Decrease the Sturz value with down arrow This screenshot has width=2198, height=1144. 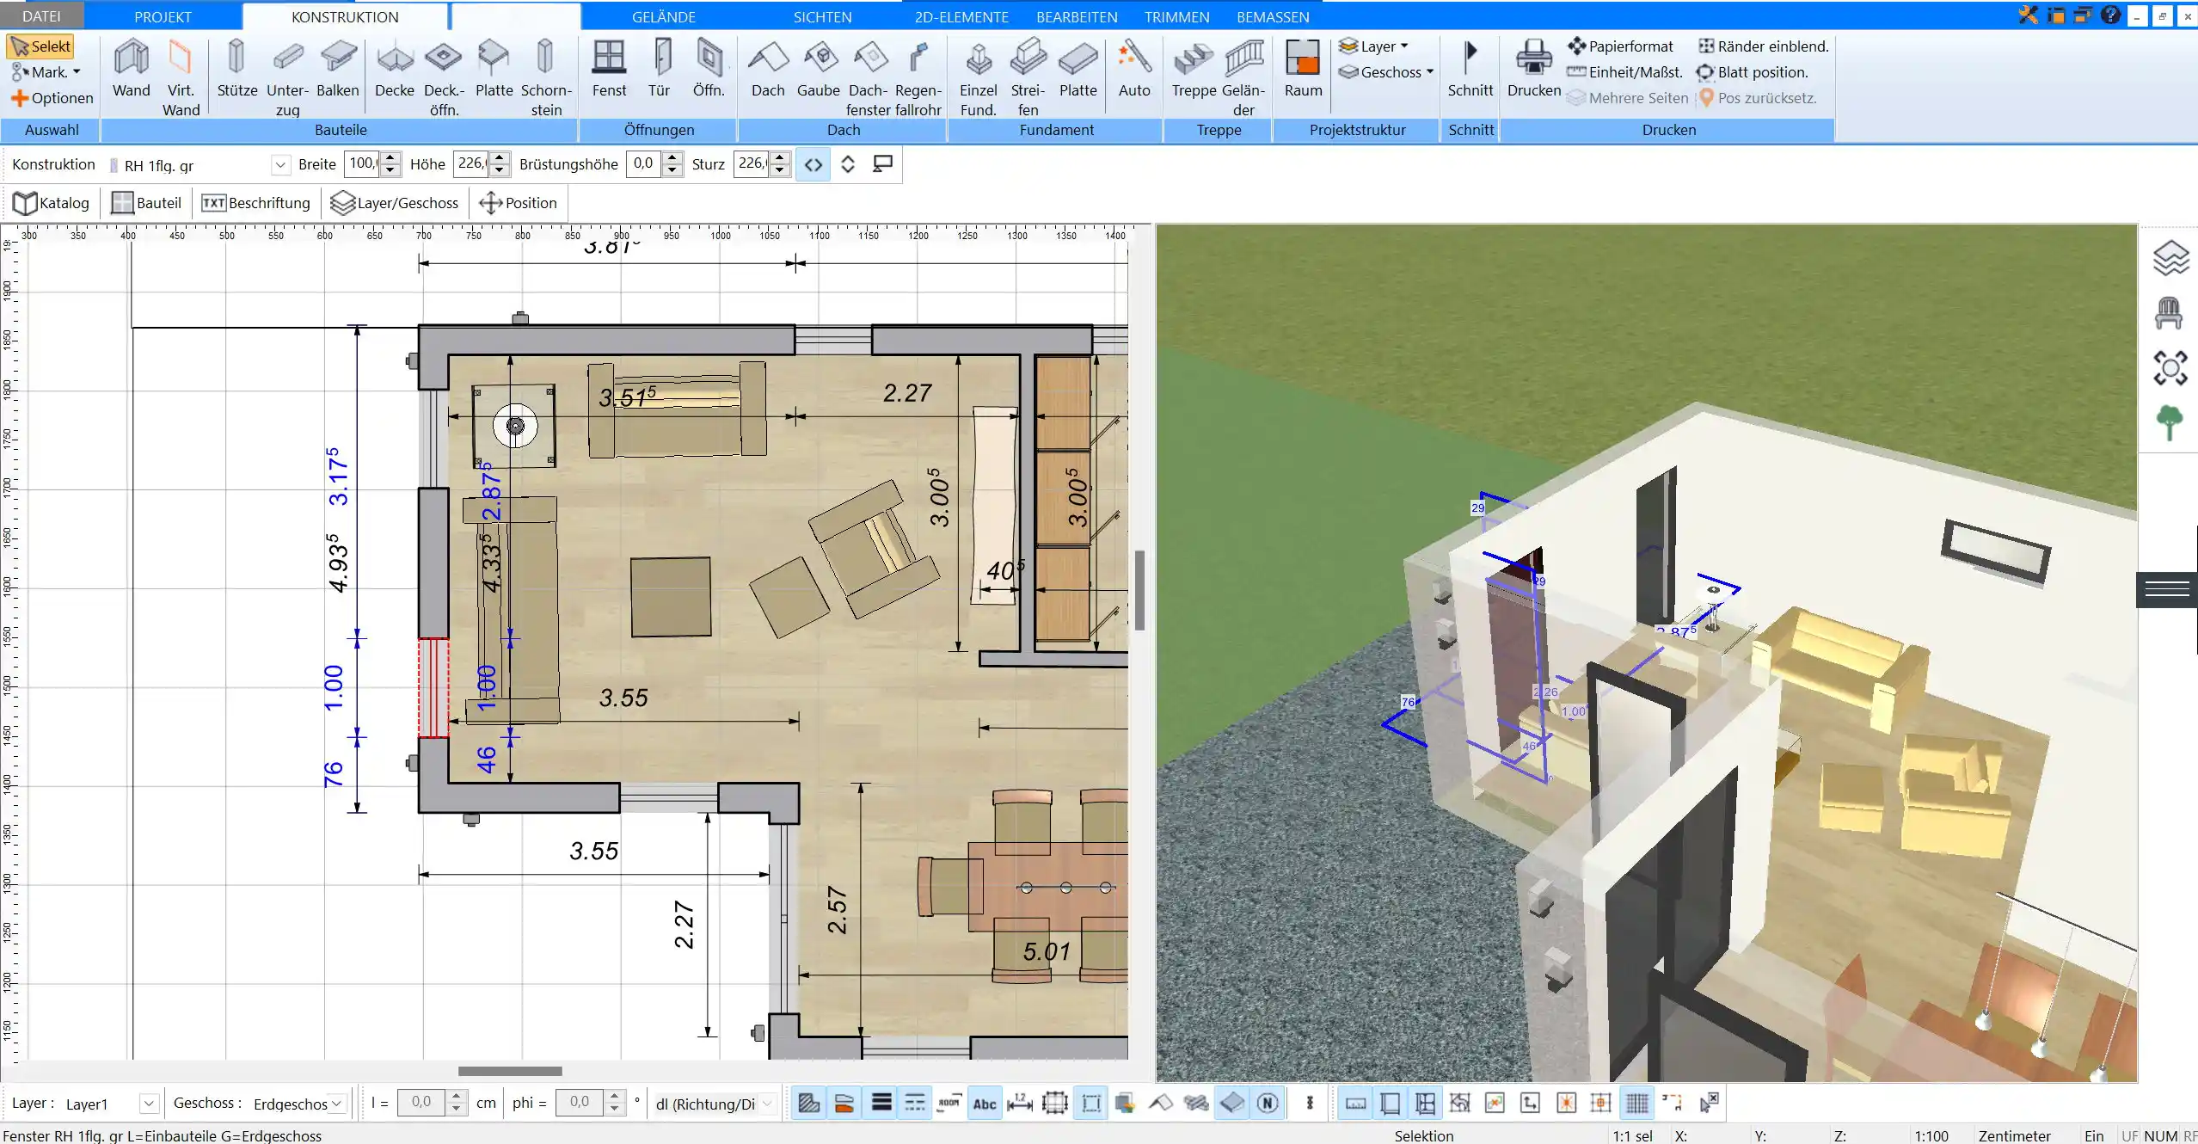tap(780, 170)
